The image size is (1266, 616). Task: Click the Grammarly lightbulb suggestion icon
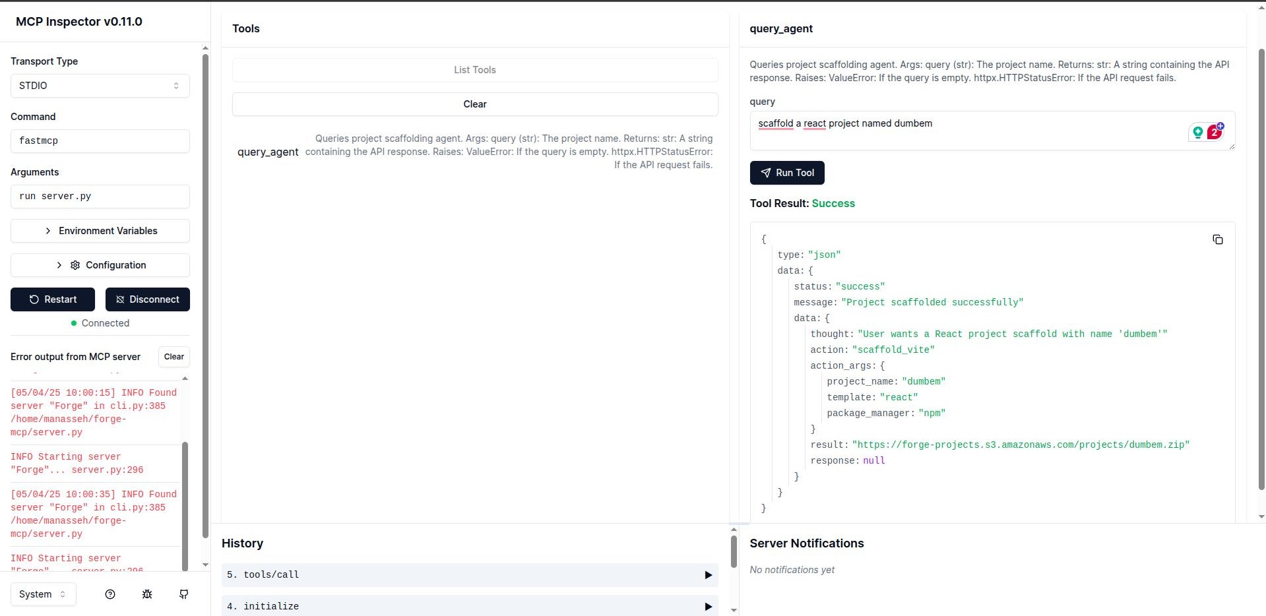tap(1197, 132)
